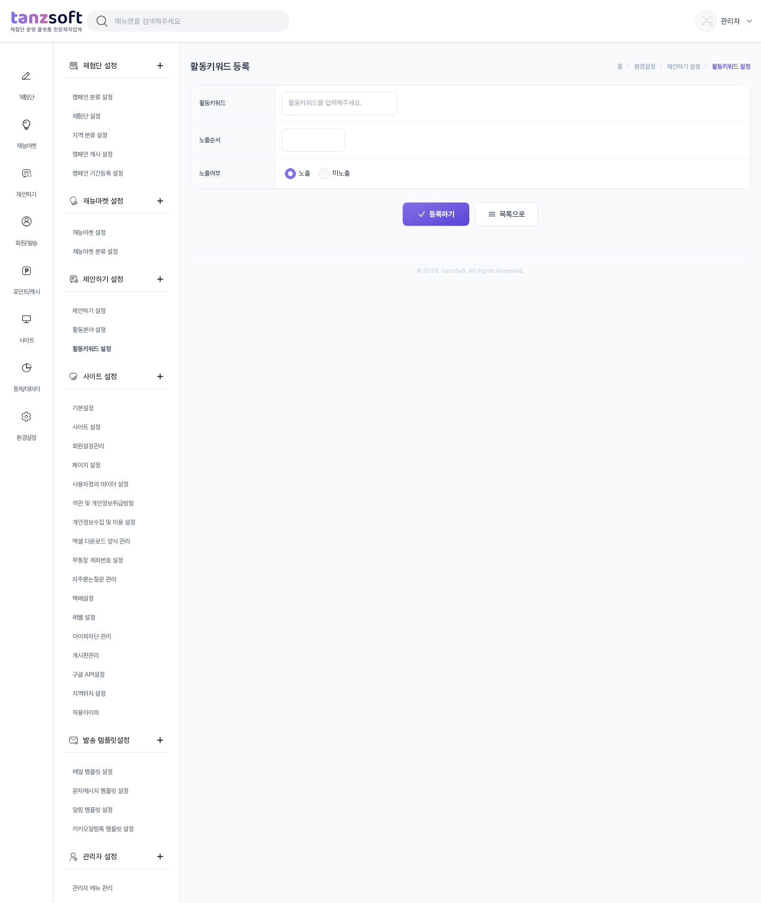
Task: Collapse the 사이트 설정 plus expander
Action: (160, 376)
